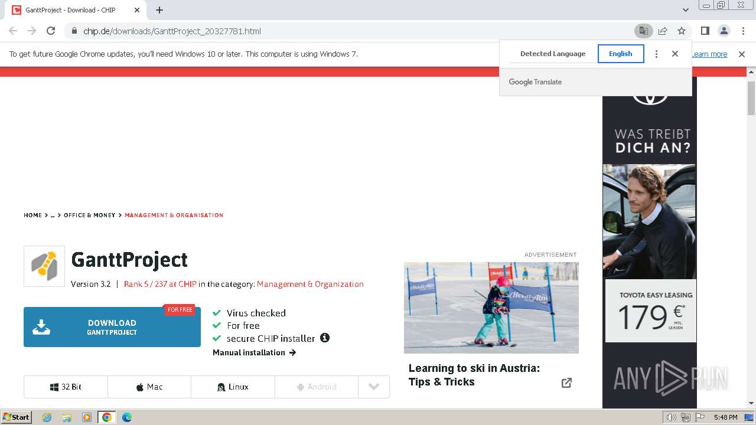Open external link icon on ski article
This screenshot has width=756, height=425.
click(x=566, y=382)
